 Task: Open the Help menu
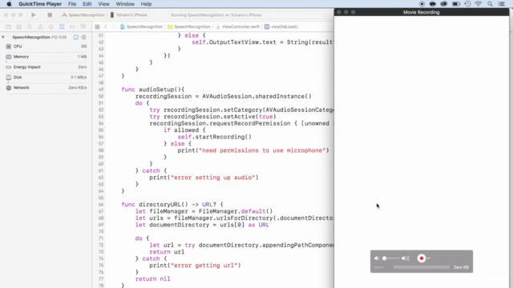pyautogui.click(x=146, y=4)
